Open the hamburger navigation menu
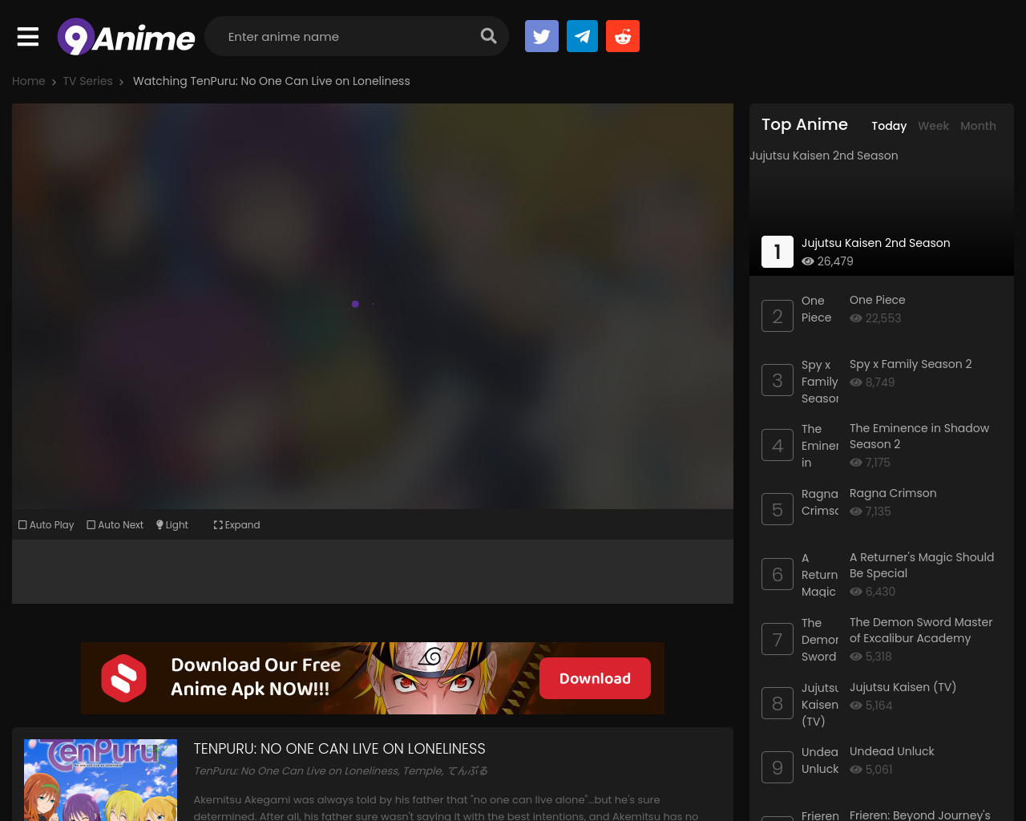This screenshot has height=821, width=1026. pyautogui.click(x=28, y=37)
